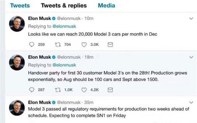Image resolution: width=197 pixels, height=123 pixels.
Task: Expand options chevron on the 10m tweet
Action: pos(191,19)
